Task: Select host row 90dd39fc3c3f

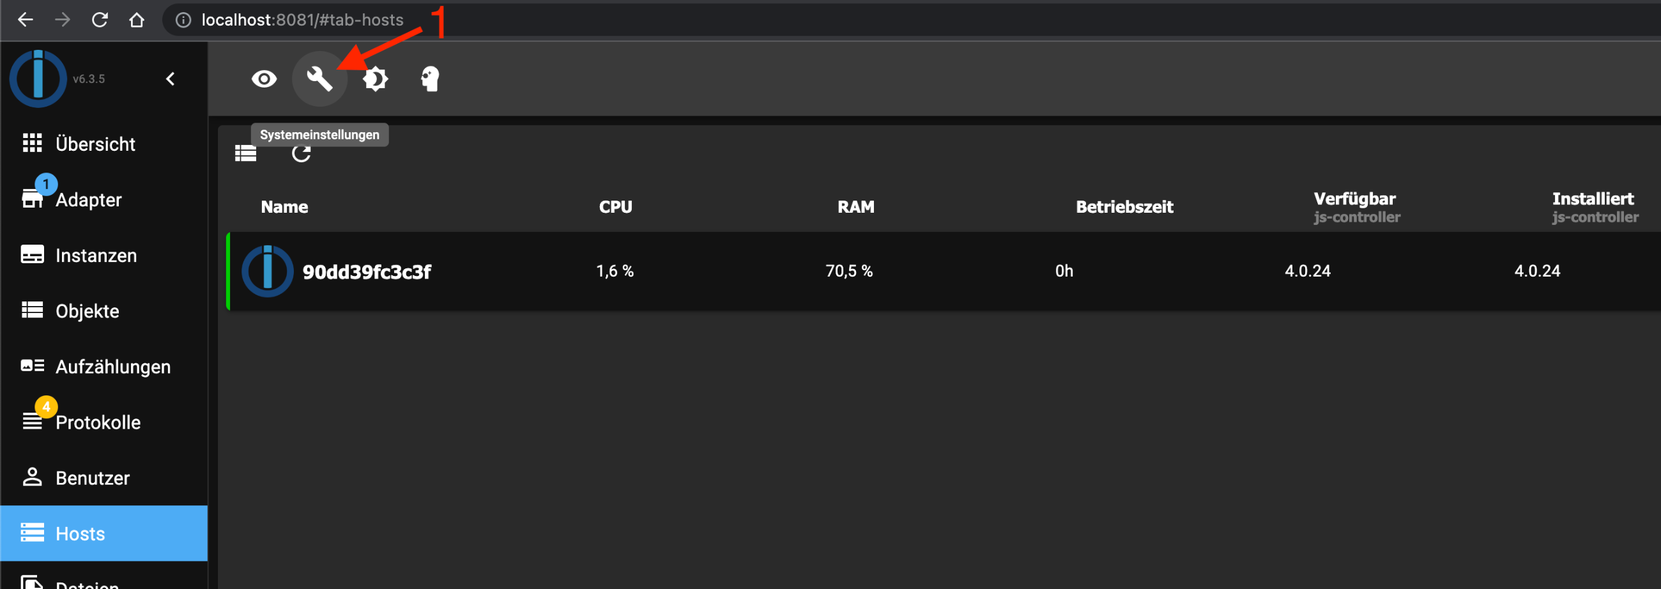Action: [944, 271]
